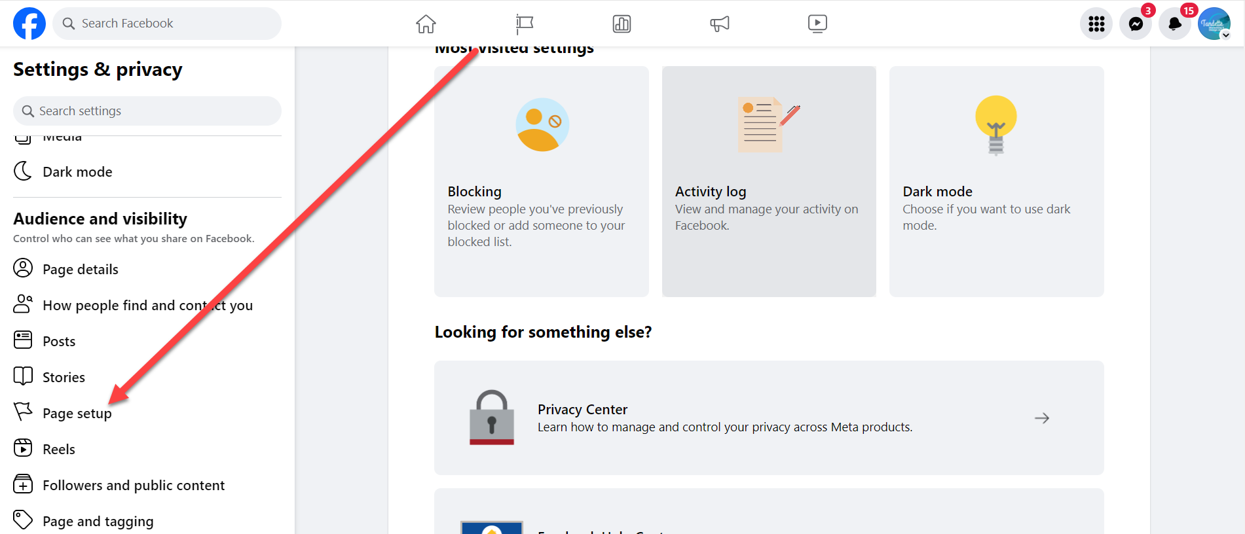Viewport: 1245px width, 534px height.
Task: Open How people find and contact you
Action: (147, 305)
